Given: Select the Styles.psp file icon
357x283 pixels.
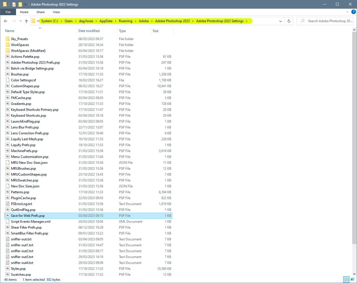Looking at the screenshot, I should (8, 268).
